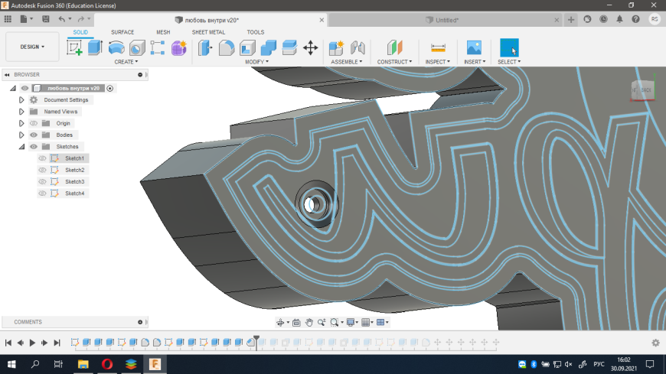Open the CREATE menu label
This screenshot has width=666, height=374.
126,62
